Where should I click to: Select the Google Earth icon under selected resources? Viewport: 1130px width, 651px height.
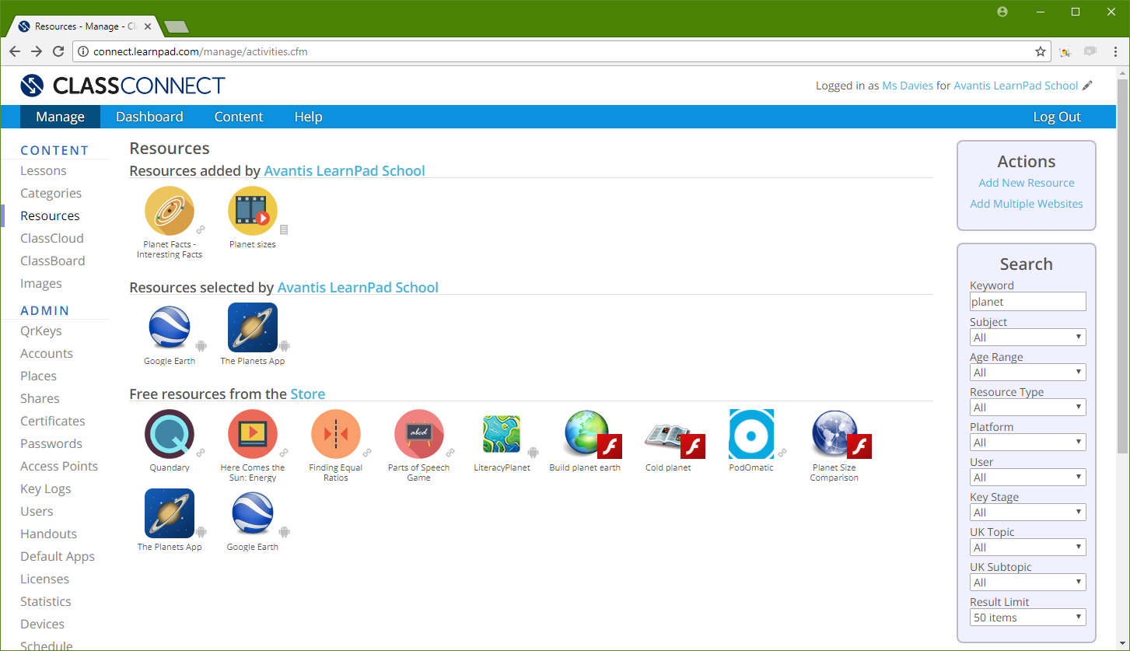coord(170,327)
